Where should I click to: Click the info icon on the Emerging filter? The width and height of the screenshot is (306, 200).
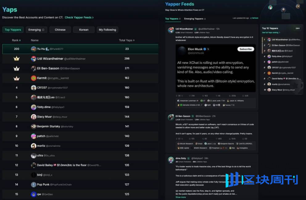pyautogui.click(x=43, y=30)
